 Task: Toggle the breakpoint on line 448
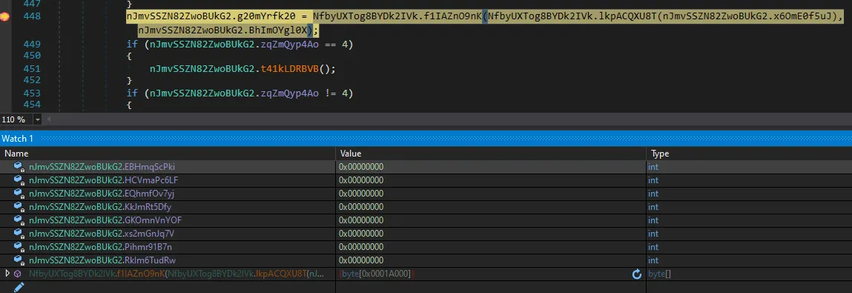click(x=4, y=17)
